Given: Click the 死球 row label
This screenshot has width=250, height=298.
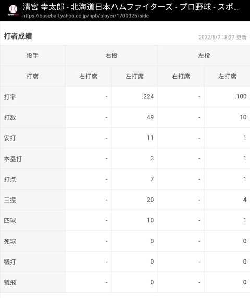Looking at the screenshot, I should pos(10,241).
